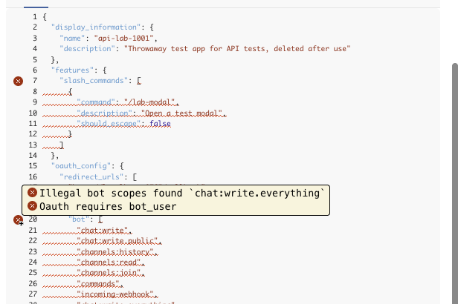Click the "command" key on line 9
This screenshot has width=461, height=304.
pos(96,102)
